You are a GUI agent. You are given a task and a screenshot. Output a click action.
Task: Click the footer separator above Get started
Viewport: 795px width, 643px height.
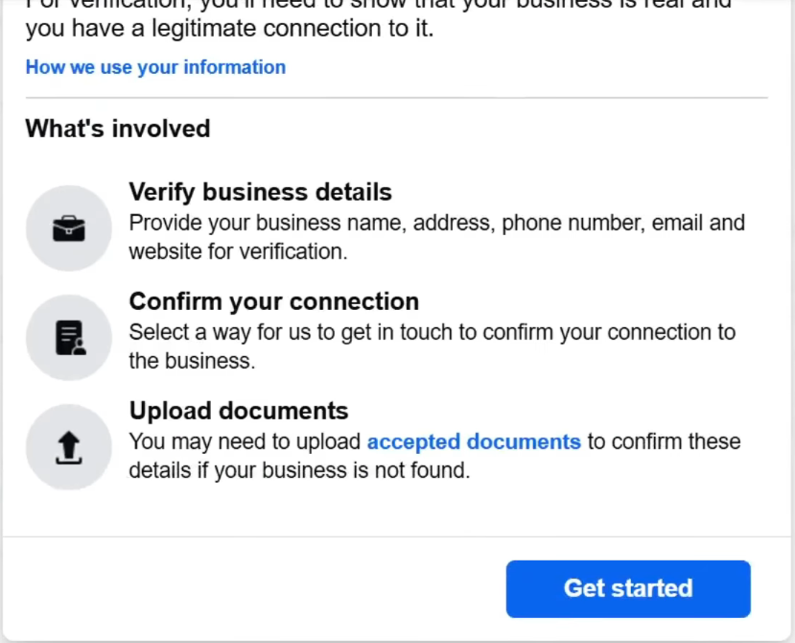[396, 536]
